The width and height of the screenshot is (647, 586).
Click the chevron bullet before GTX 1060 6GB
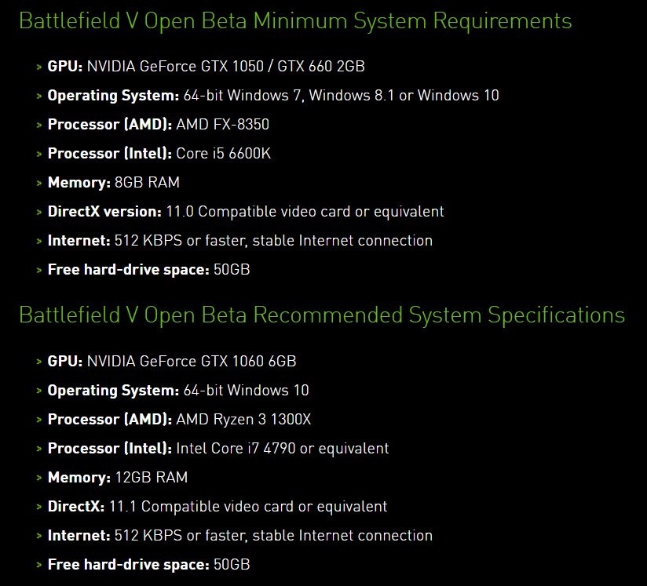(x=39, y=362)
